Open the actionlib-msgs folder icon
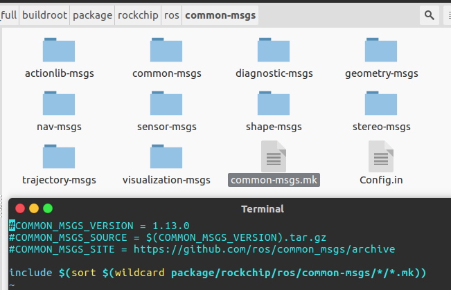 (59, 50)
